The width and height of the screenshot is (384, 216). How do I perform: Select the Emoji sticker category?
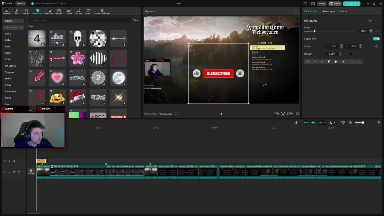coord(8,79)
